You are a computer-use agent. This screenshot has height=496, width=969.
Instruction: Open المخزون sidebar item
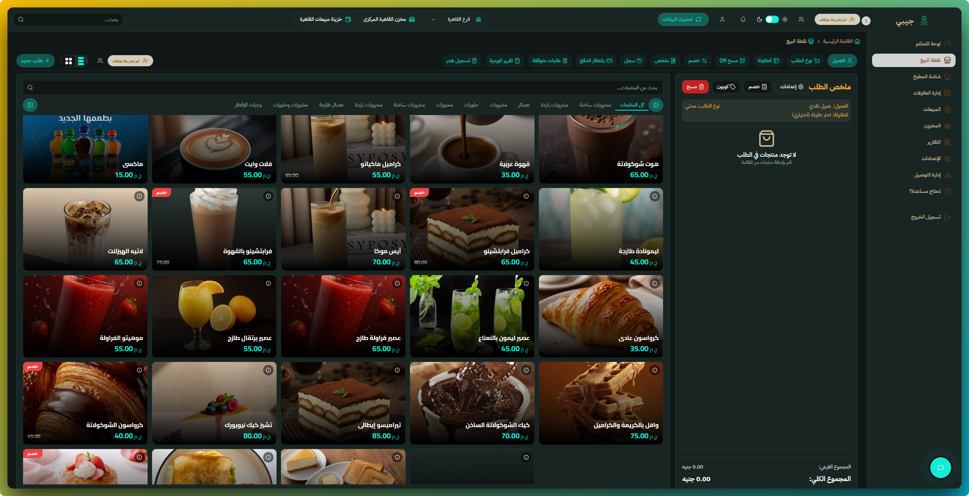click(x=913, y=126)
